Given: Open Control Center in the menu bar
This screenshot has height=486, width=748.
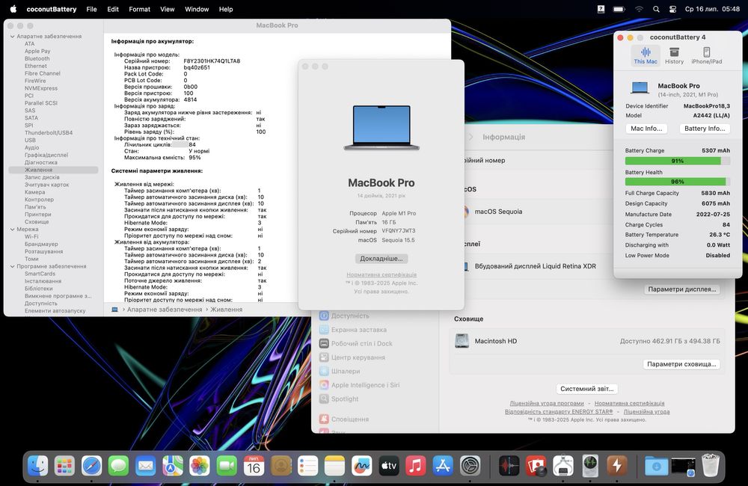Looking at the screenshot, I should (x=672, y=9).
